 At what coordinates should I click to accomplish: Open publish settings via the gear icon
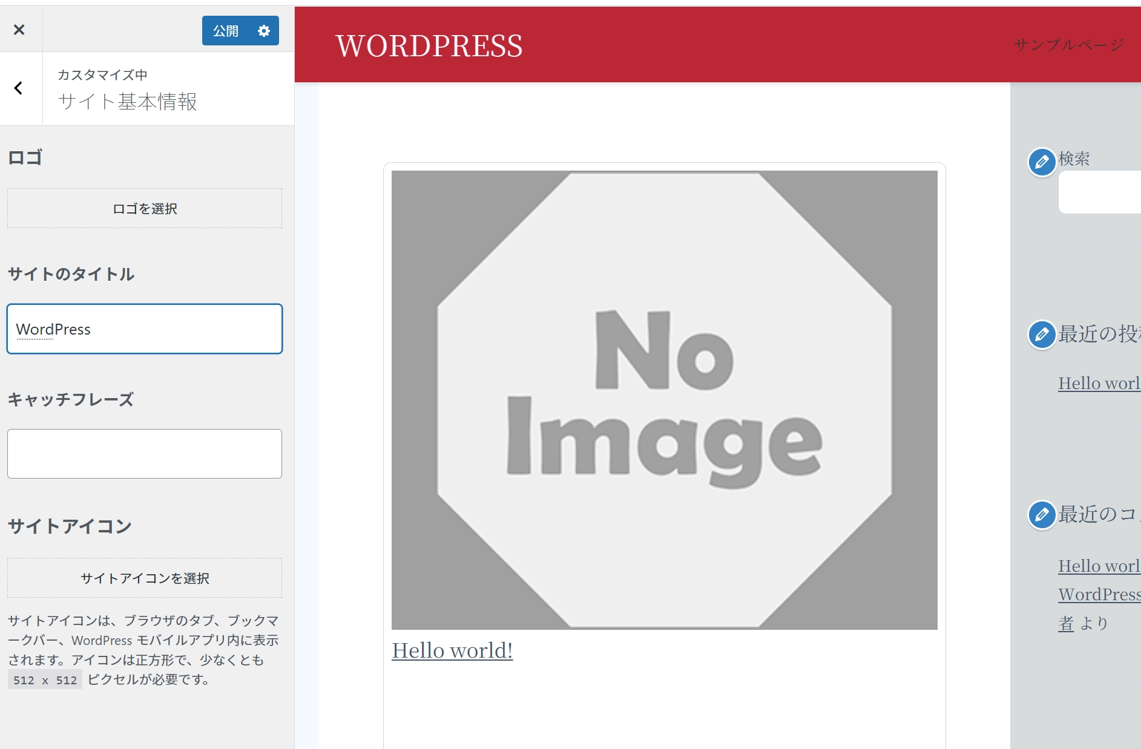264,31
